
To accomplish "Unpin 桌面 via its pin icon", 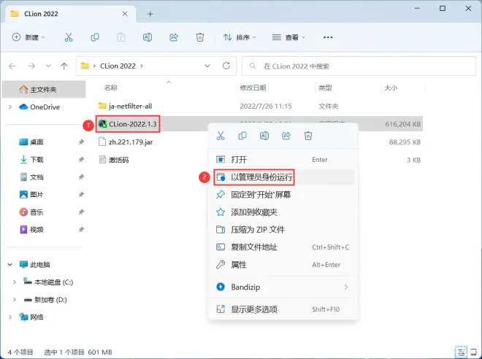I will tap(81, 142).
